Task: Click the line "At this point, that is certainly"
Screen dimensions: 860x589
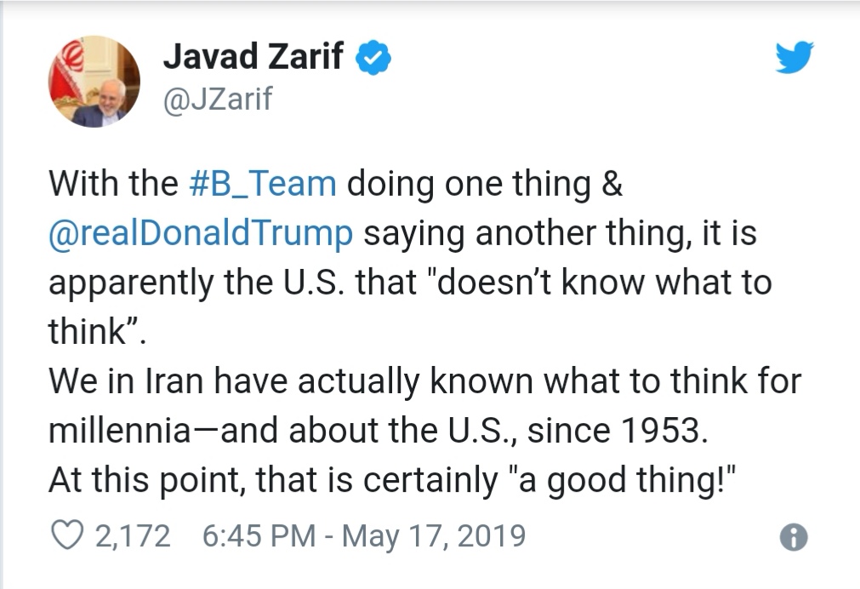Action: (x=273, y=480)
